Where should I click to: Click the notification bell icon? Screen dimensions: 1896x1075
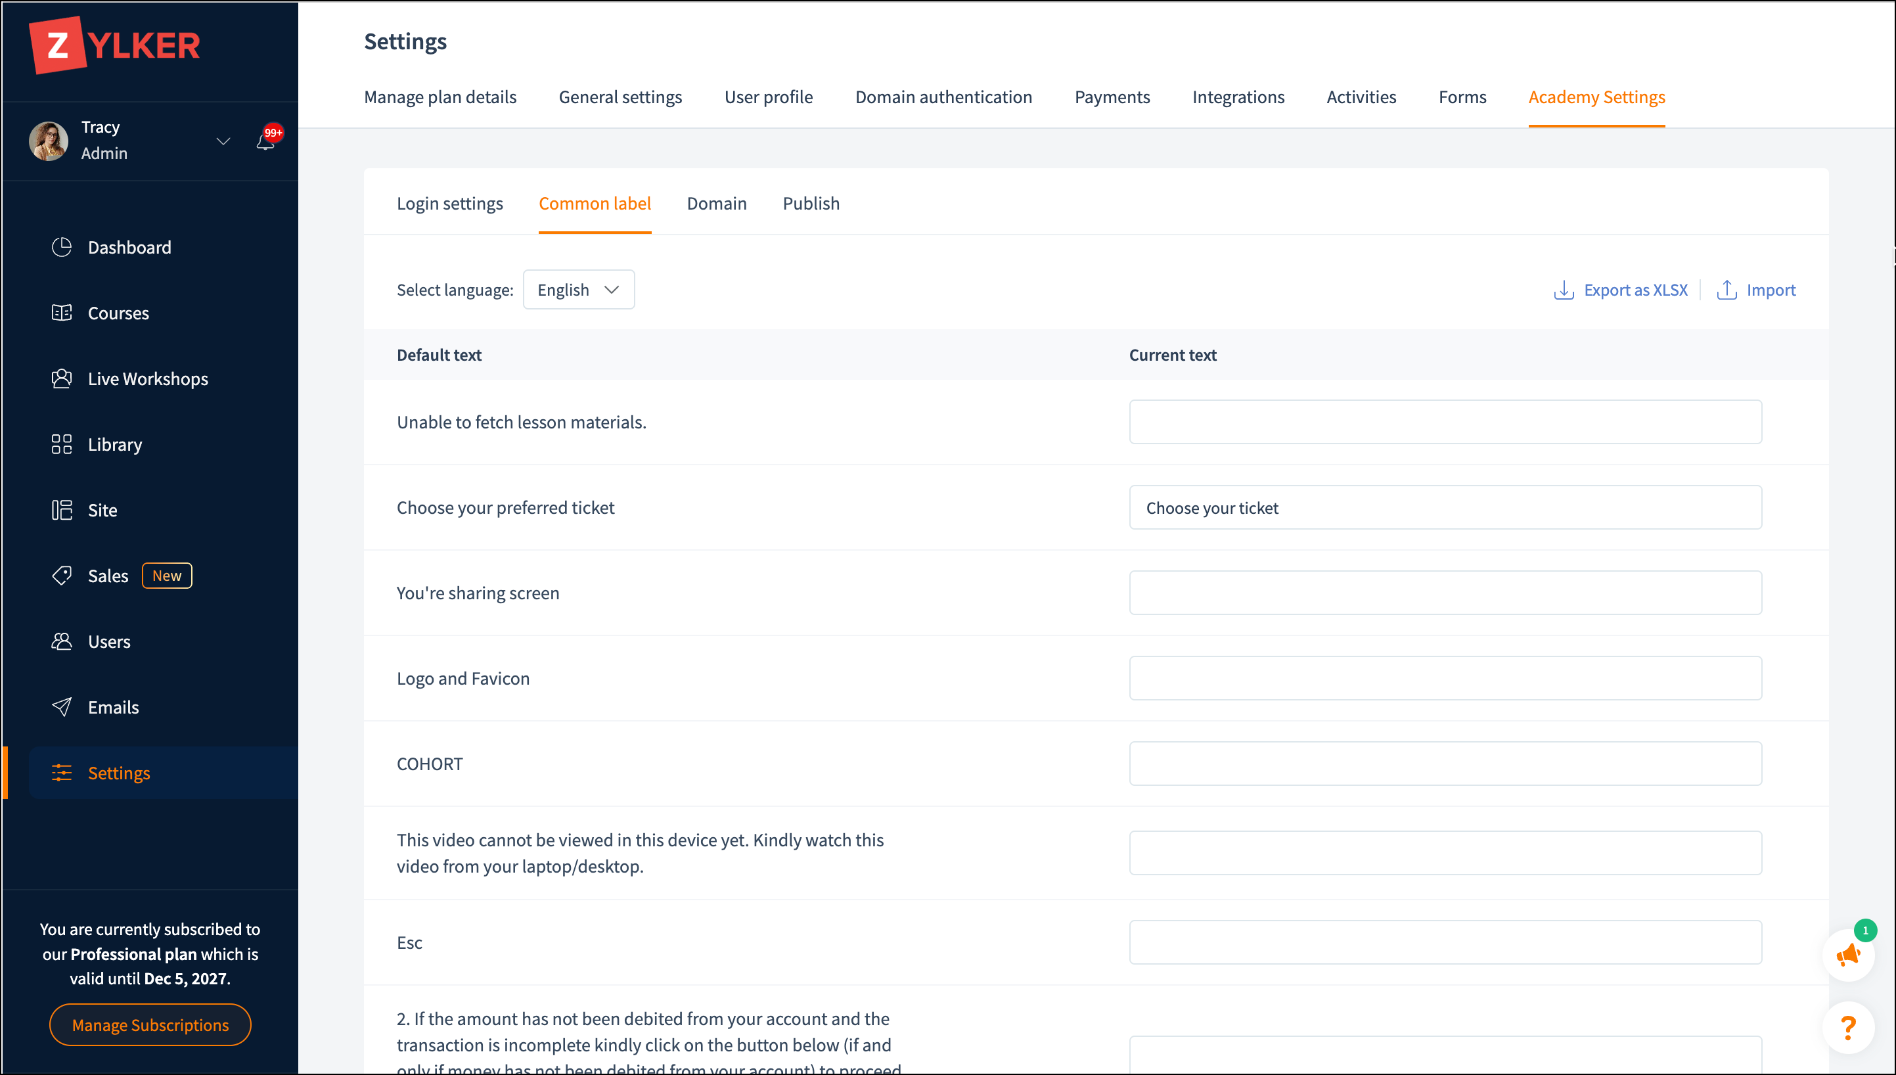click(x=265, y=141)
